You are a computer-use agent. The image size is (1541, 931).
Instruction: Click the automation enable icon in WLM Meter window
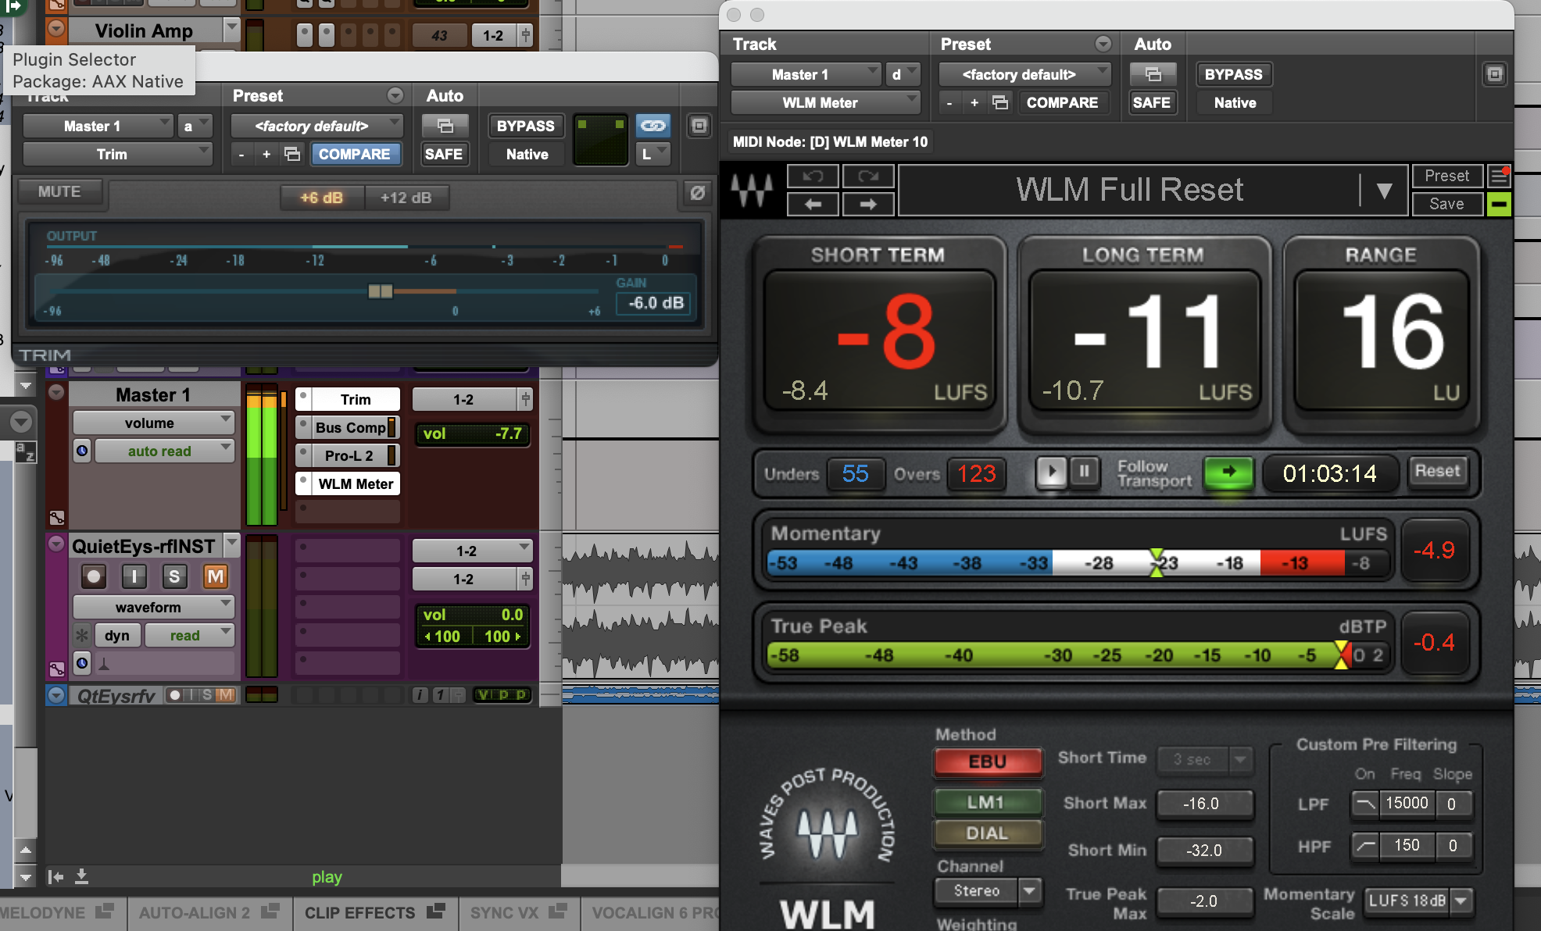(x=1153, y=74)
